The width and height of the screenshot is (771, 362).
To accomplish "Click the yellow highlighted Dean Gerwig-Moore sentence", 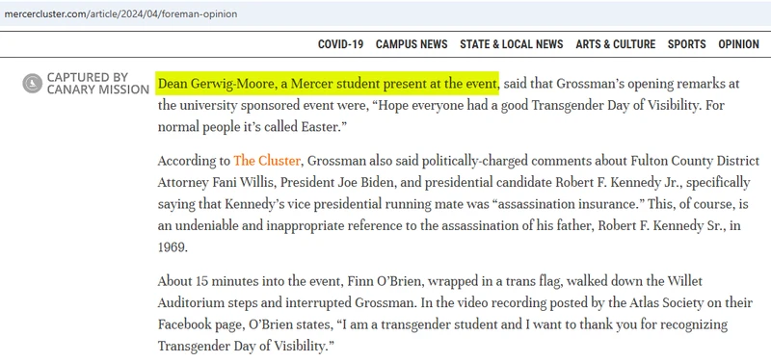I will (328, 84).
